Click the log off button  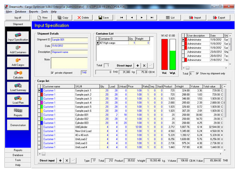18,18
